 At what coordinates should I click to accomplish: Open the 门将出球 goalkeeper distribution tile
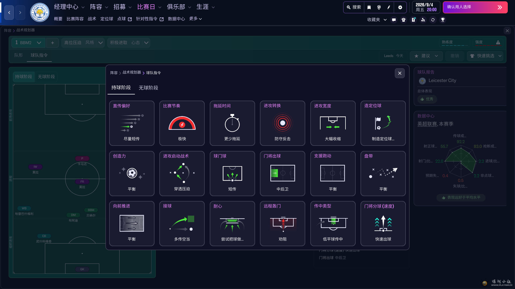[282, 173]
